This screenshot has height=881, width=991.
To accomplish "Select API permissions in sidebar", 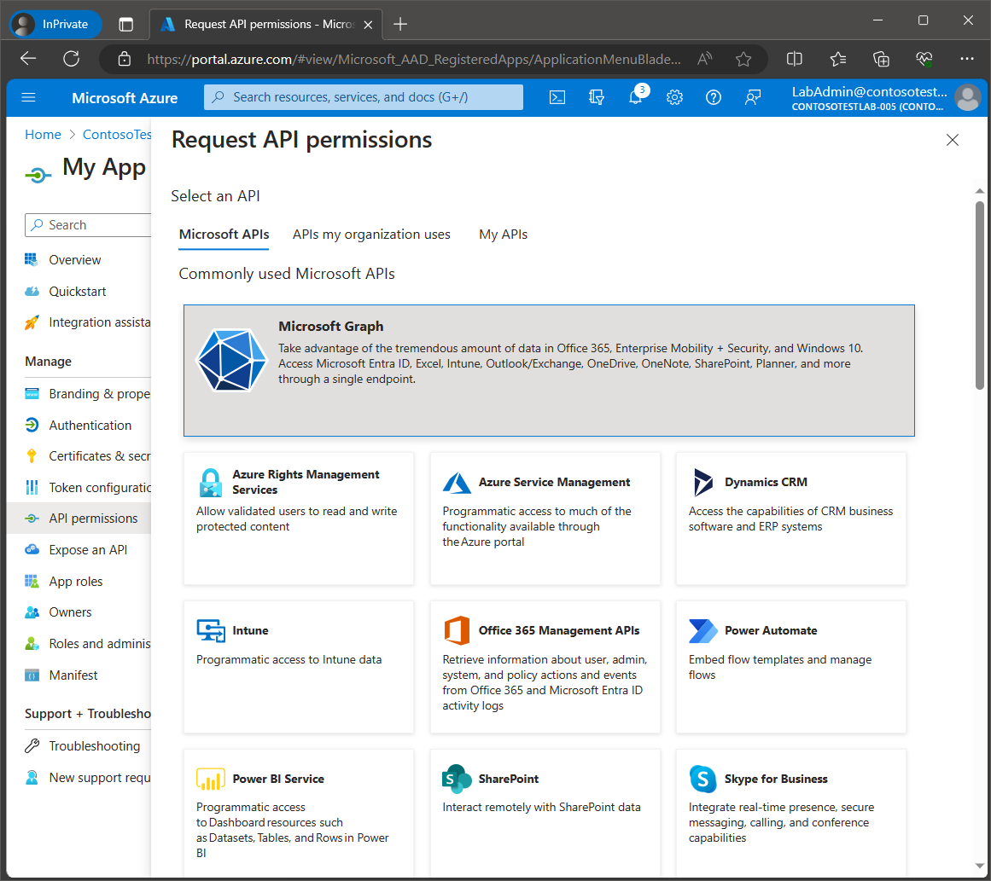I will coord(79,519).
